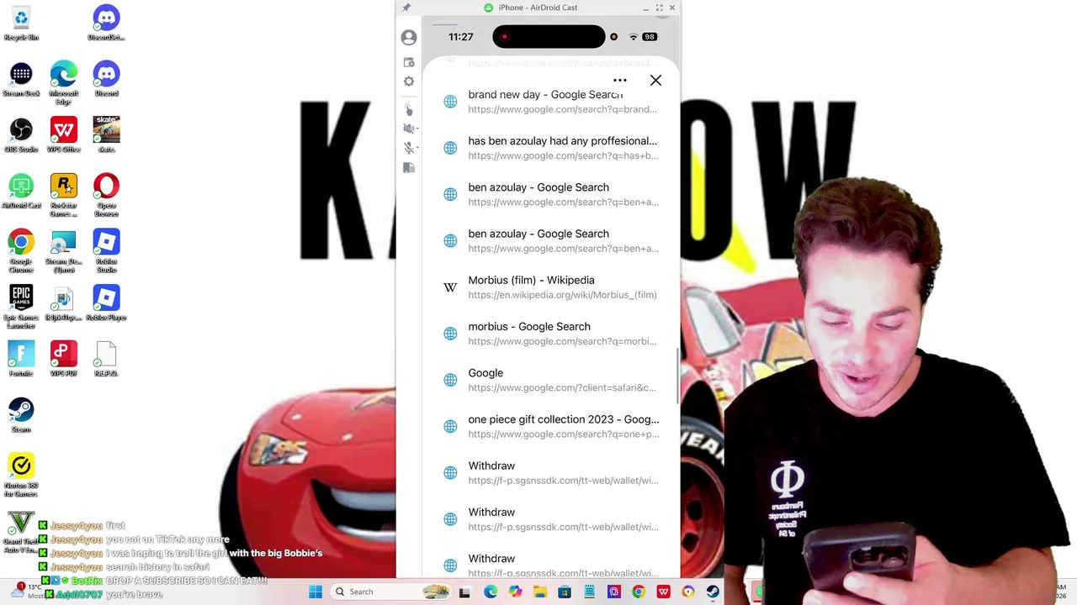Click the phone Wi-Fi status icon
Image resolution: width=1077 pixels, height=605 pixels.
tap(633, 37)
